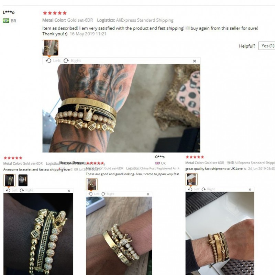
Task: Open the Japan review thumbnail image
Action: pos(92,184)
